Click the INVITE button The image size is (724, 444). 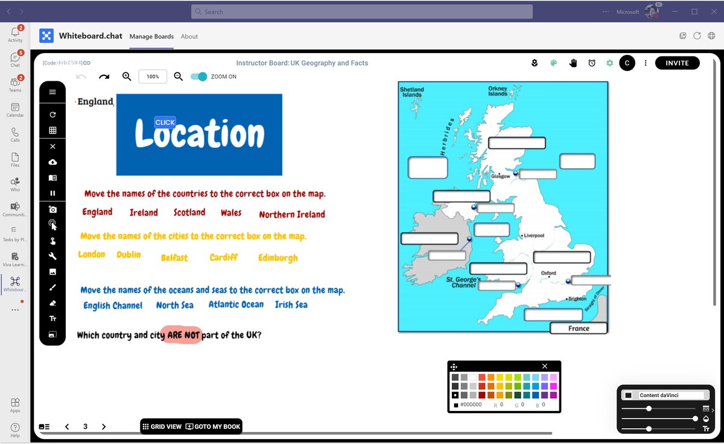(677, 63)
